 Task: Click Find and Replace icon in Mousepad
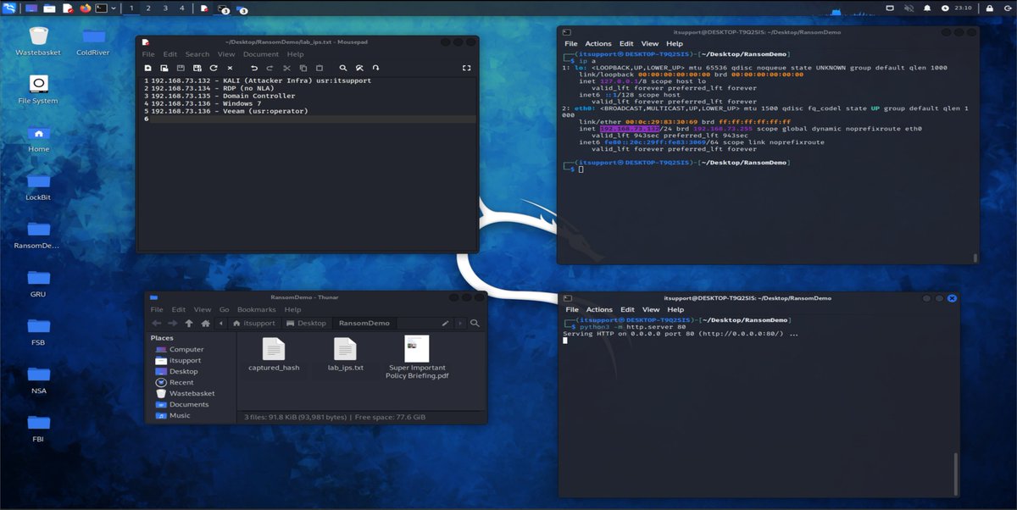tap(359, 68)
